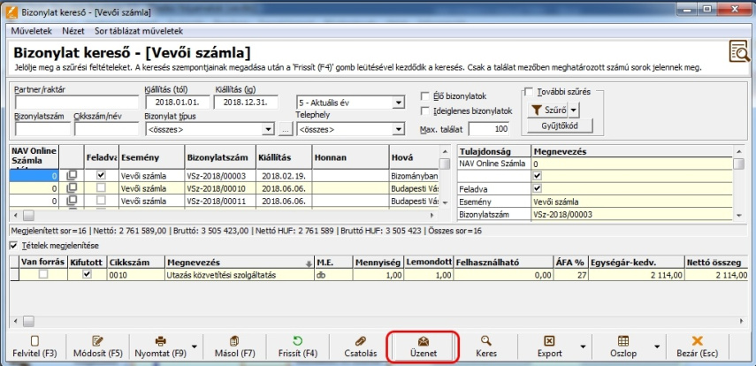This screenshot has width=756, height=366.
Task: Open the Üzenet envelope message button
Action: [x=423, y=340]
